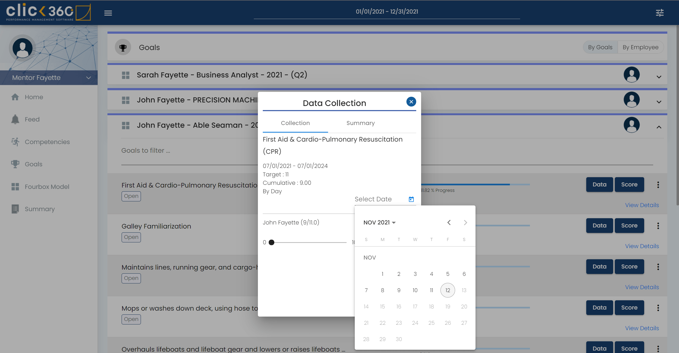Open the NOV 2021 month-year dropdown

[379, 223]
